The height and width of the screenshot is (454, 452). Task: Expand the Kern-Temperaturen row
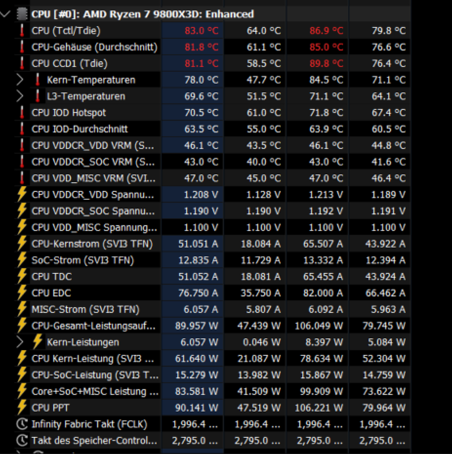pos(20,79)
